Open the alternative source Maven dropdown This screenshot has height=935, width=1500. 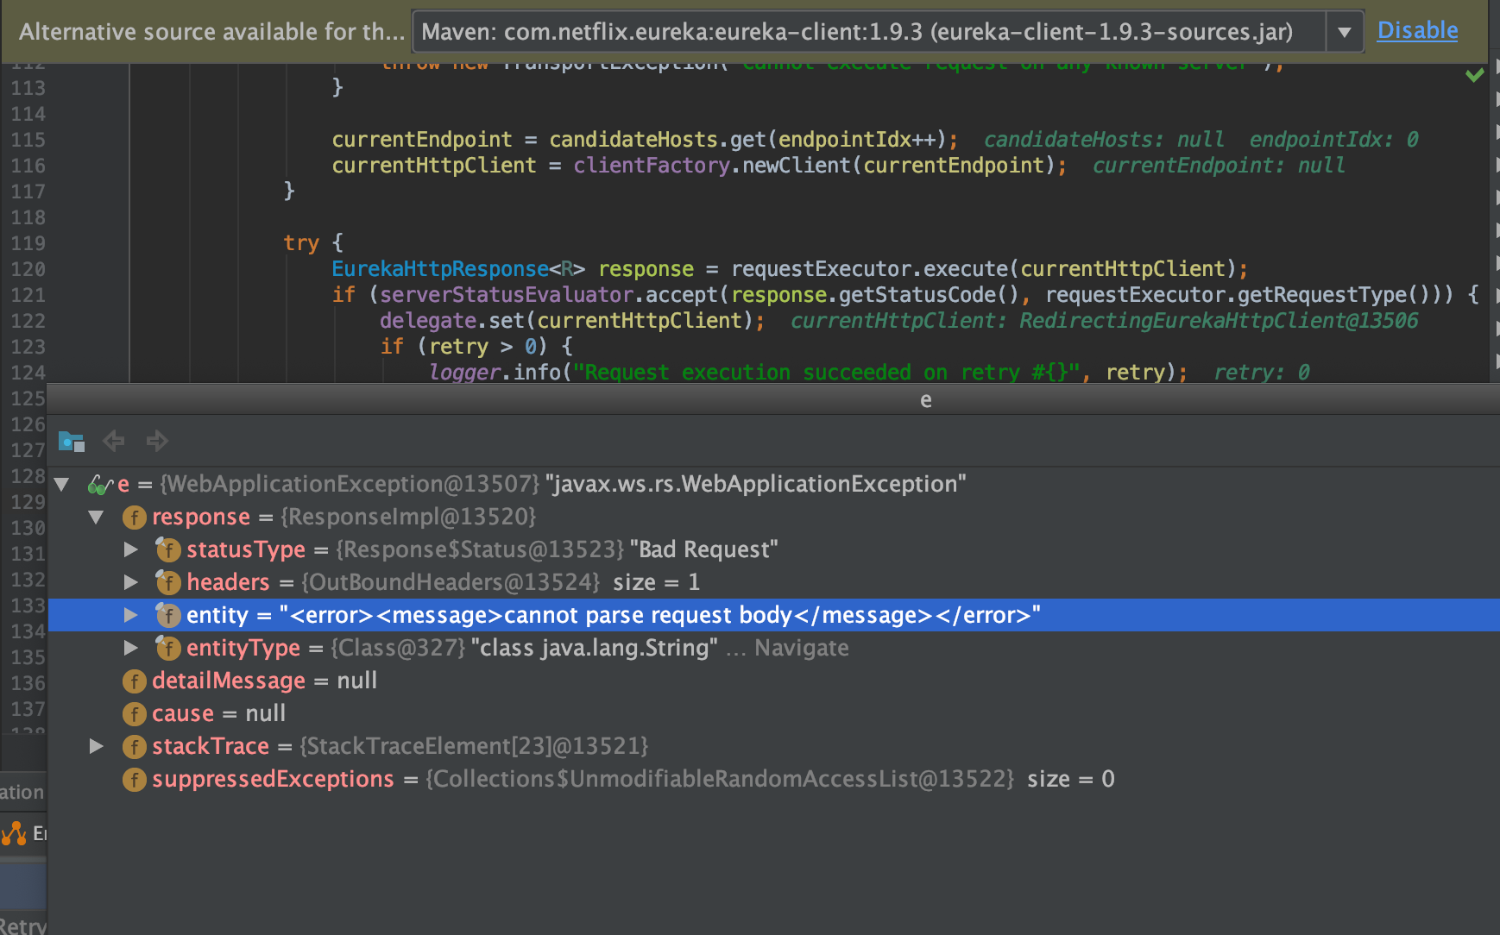1344,32
